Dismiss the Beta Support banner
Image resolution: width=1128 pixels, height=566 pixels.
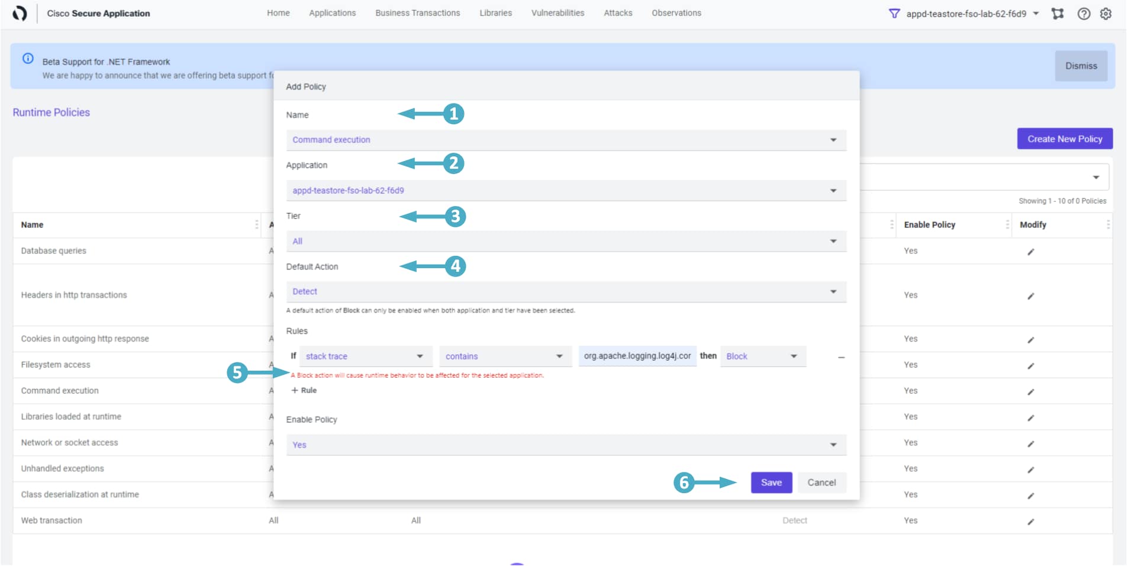point(1081,66)
